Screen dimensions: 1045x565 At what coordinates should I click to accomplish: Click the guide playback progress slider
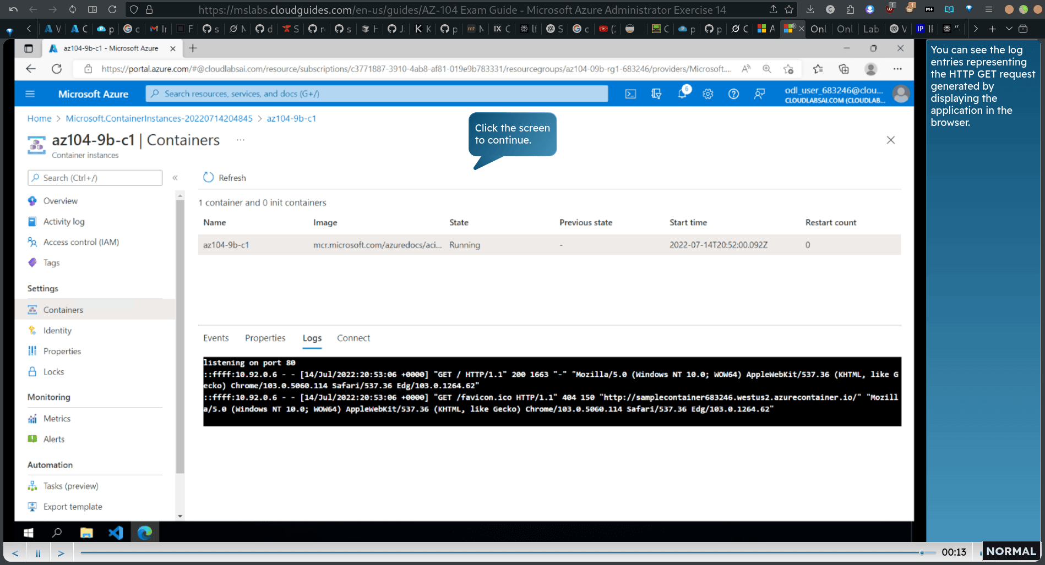click(x=508, y=552)
